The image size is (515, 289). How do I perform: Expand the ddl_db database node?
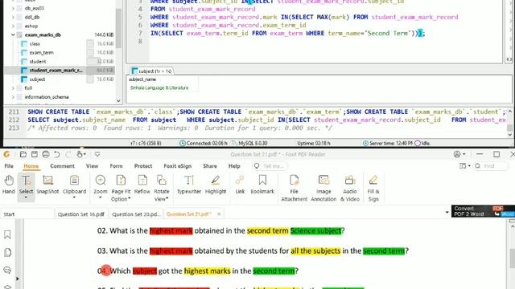(13, 17)
